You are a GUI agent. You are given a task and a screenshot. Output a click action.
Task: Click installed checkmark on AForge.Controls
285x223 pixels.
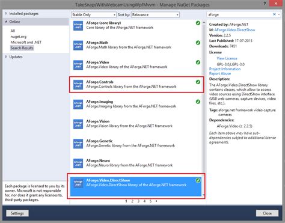[x=198, y=82]
